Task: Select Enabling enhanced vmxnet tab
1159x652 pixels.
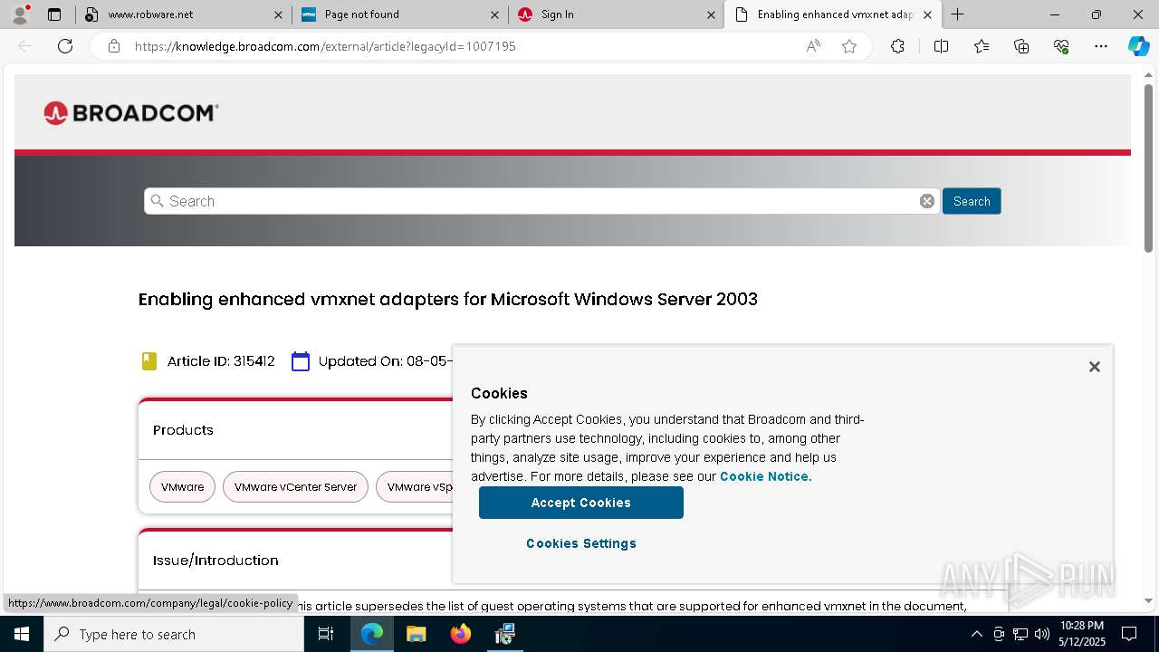Action: coord(835,14)
